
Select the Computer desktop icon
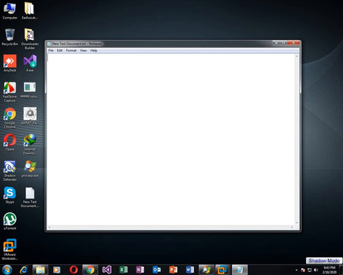coord(10,11)
